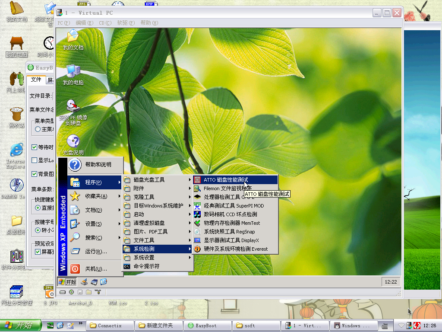This screenshot has height=332, width=442.
Task: Click the Filemon 文件监视程序 icon
Action: pyautogui.click(x=197, y=188)
